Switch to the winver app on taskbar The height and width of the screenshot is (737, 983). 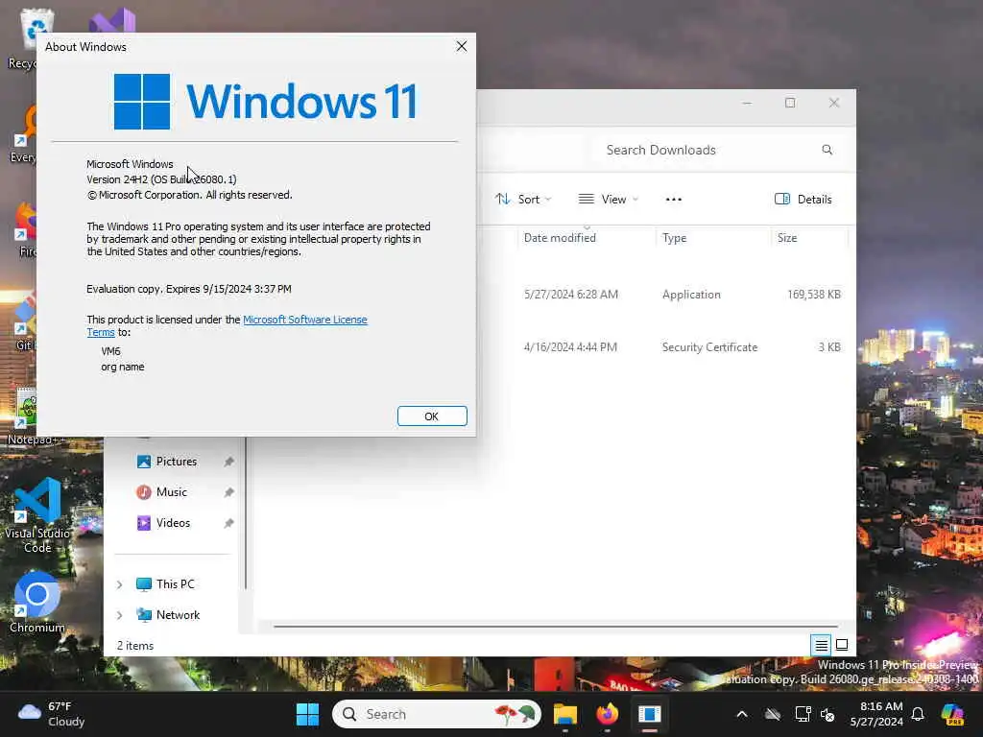coord(650,714)
